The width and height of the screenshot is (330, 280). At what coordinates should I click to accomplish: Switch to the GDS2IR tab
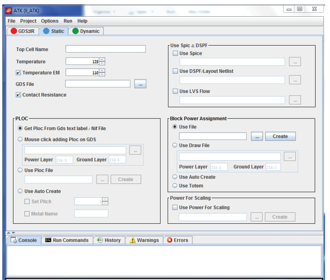pyautogui.click(x=23, y=31)
